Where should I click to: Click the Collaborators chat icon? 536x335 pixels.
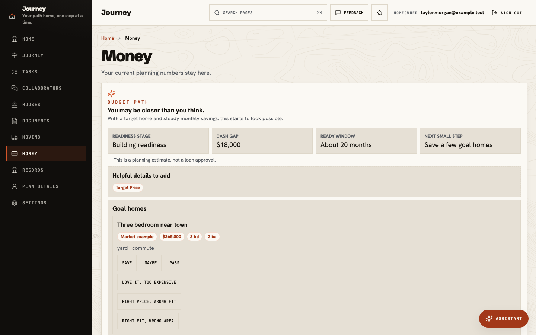click(15, 88)
